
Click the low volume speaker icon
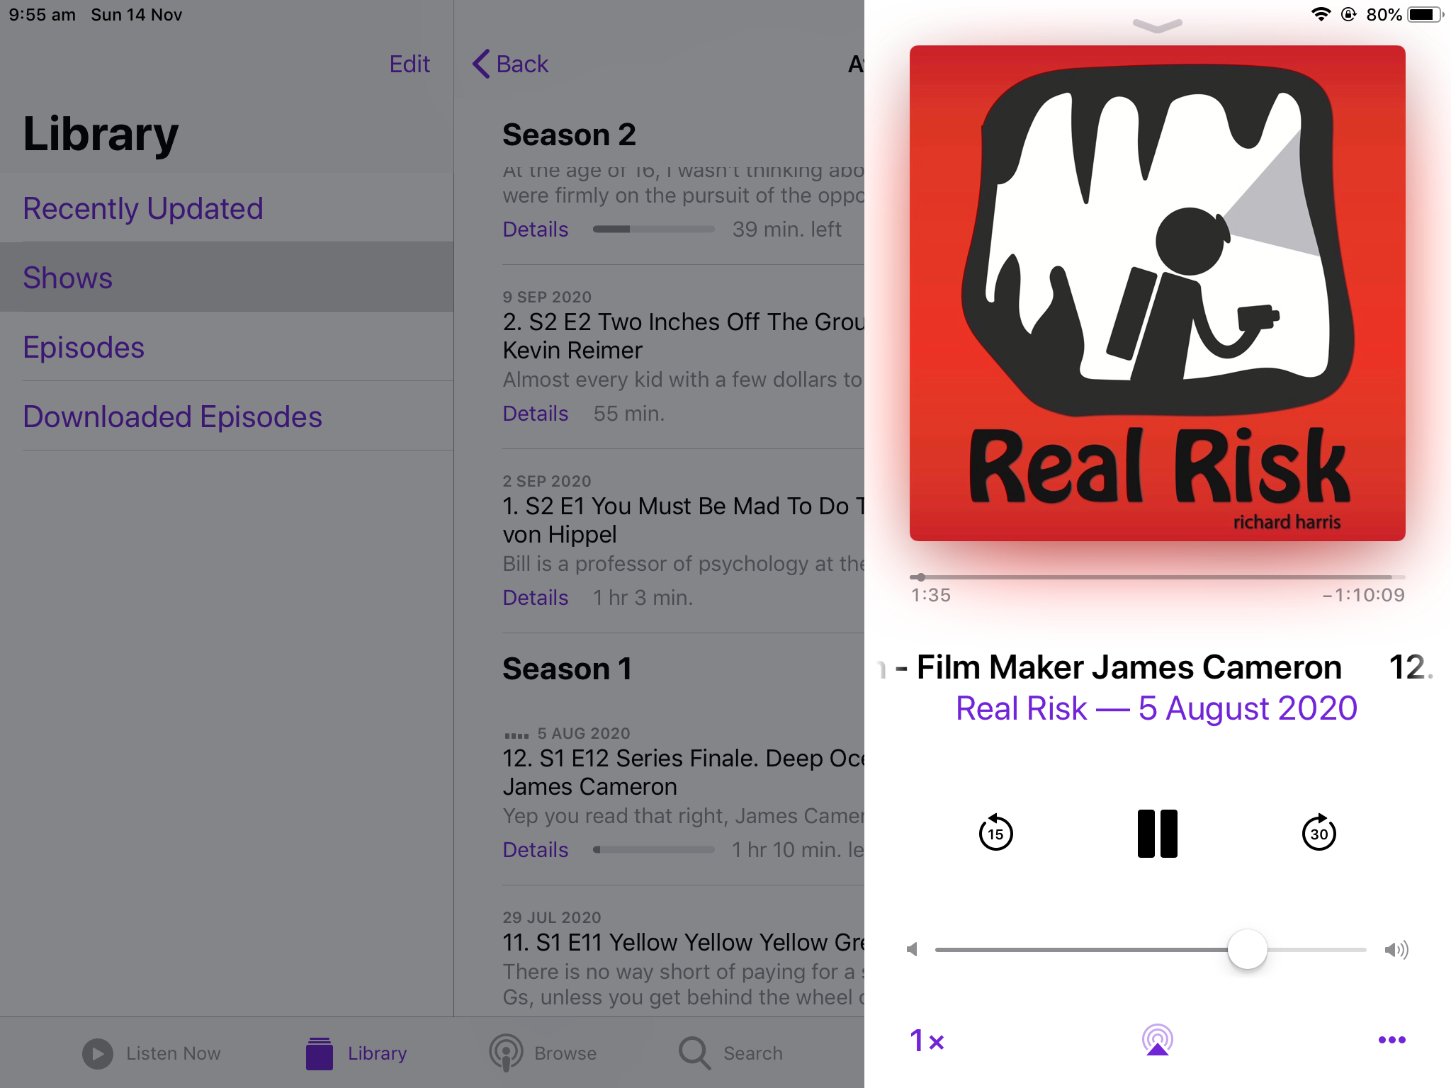[913, 949]
